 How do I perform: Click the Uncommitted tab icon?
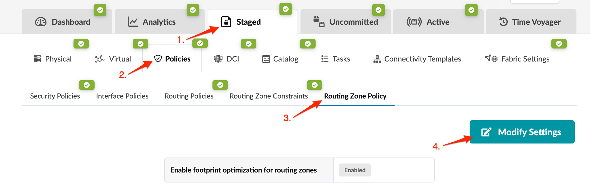pyautogui.click(x=319, y=22)
